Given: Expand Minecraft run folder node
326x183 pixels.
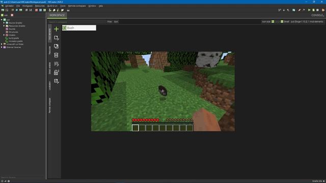Looking at the screenshot, I should point(2,44).
